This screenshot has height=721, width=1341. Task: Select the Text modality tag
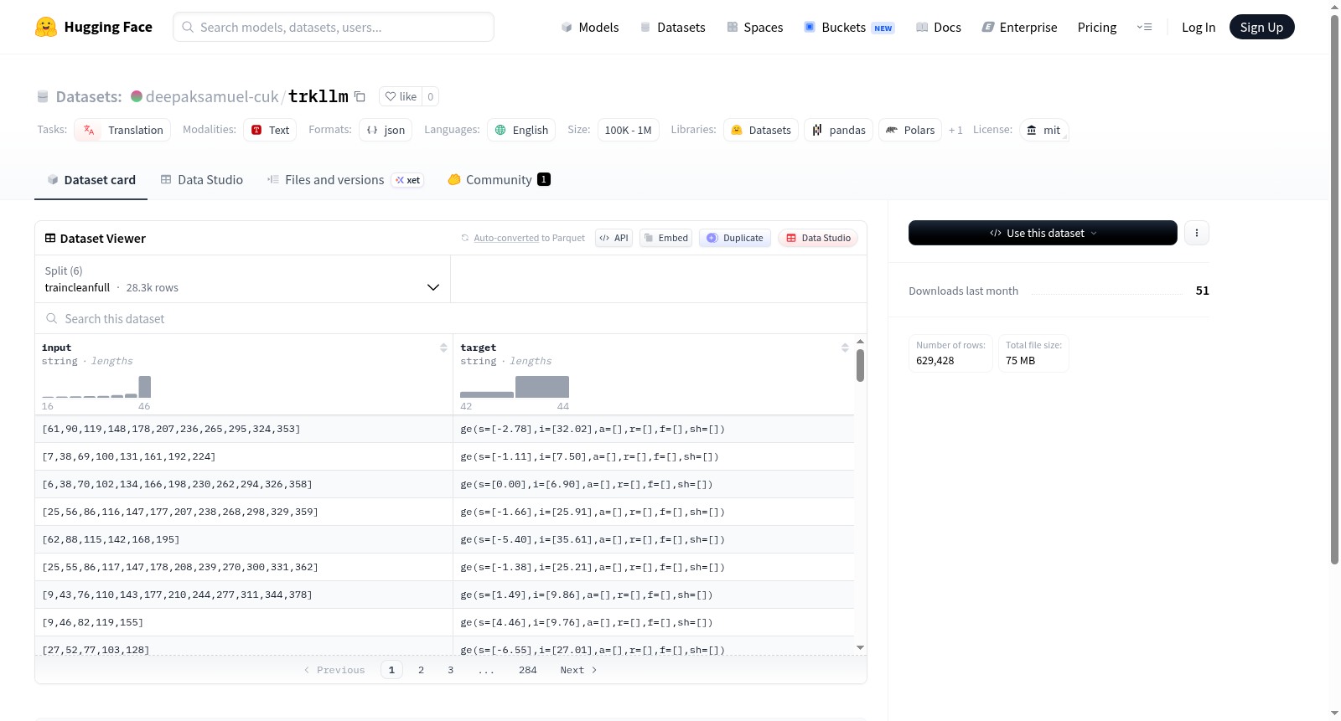click(x=270, y=130)
